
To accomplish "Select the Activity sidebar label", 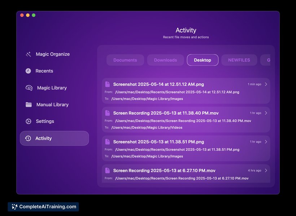I will point(43,138).
